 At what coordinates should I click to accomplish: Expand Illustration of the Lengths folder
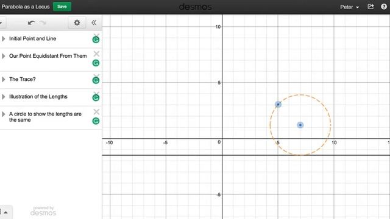pyautogui.click(x=4, y=97)
